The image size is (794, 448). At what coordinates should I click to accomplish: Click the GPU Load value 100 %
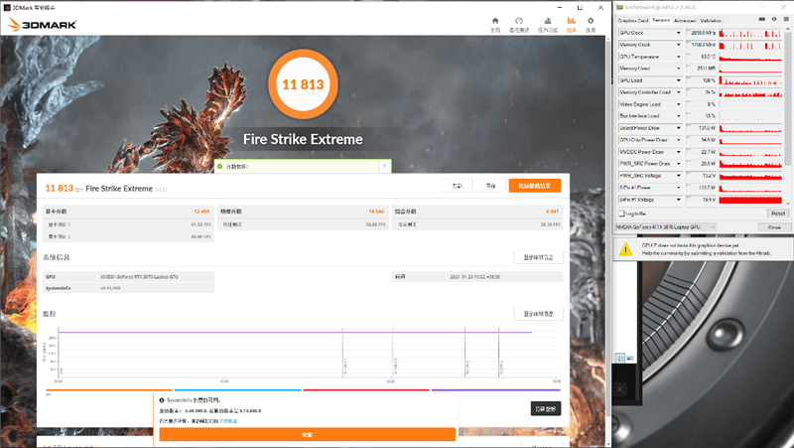709,80
